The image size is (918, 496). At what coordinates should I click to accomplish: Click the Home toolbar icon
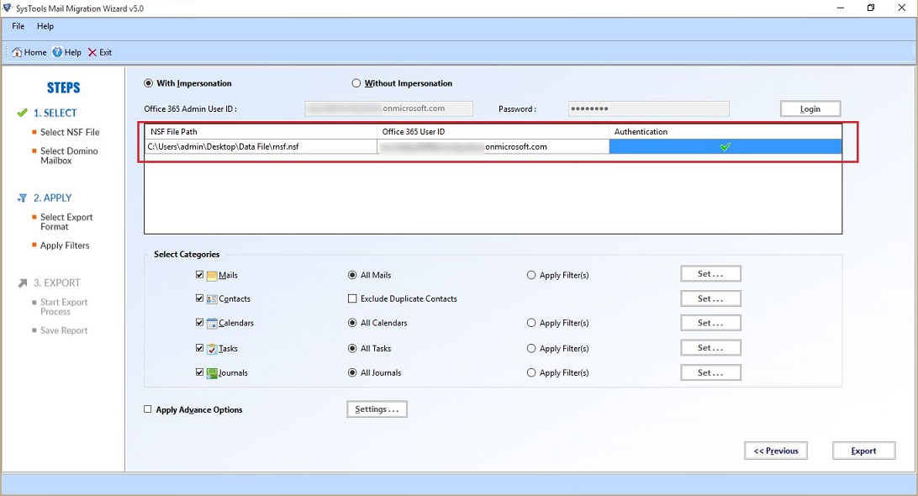click(17, 52)
